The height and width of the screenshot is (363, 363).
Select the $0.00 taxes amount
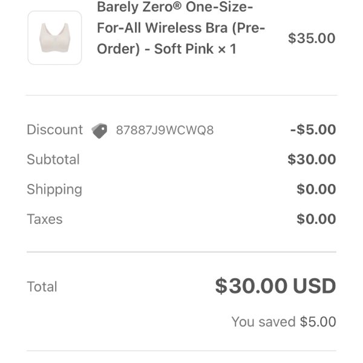point(316,219)
